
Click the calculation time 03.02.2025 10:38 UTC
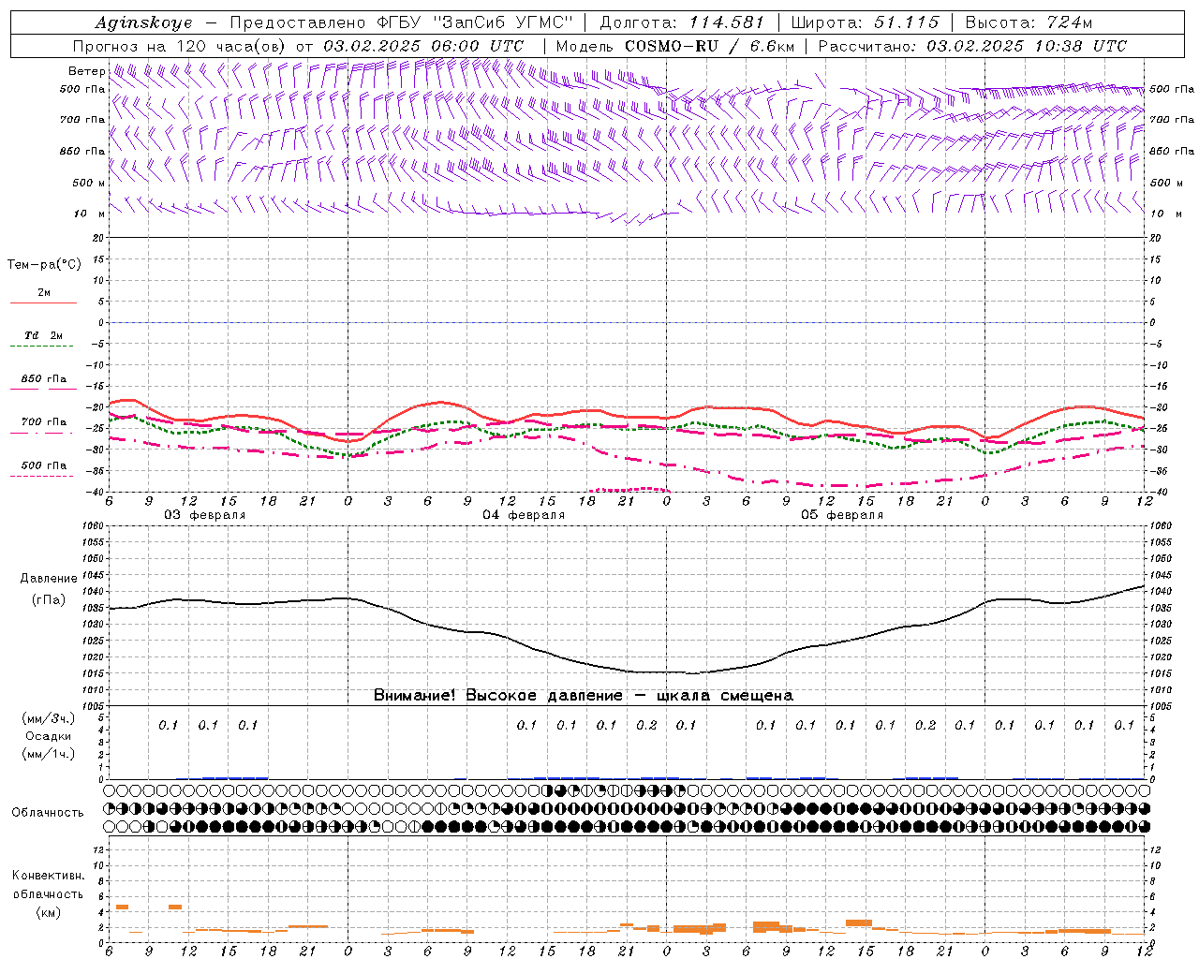1027,46
